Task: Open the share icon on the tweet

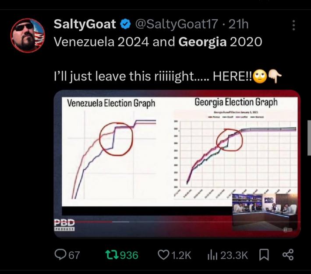Action: point(288,255)
